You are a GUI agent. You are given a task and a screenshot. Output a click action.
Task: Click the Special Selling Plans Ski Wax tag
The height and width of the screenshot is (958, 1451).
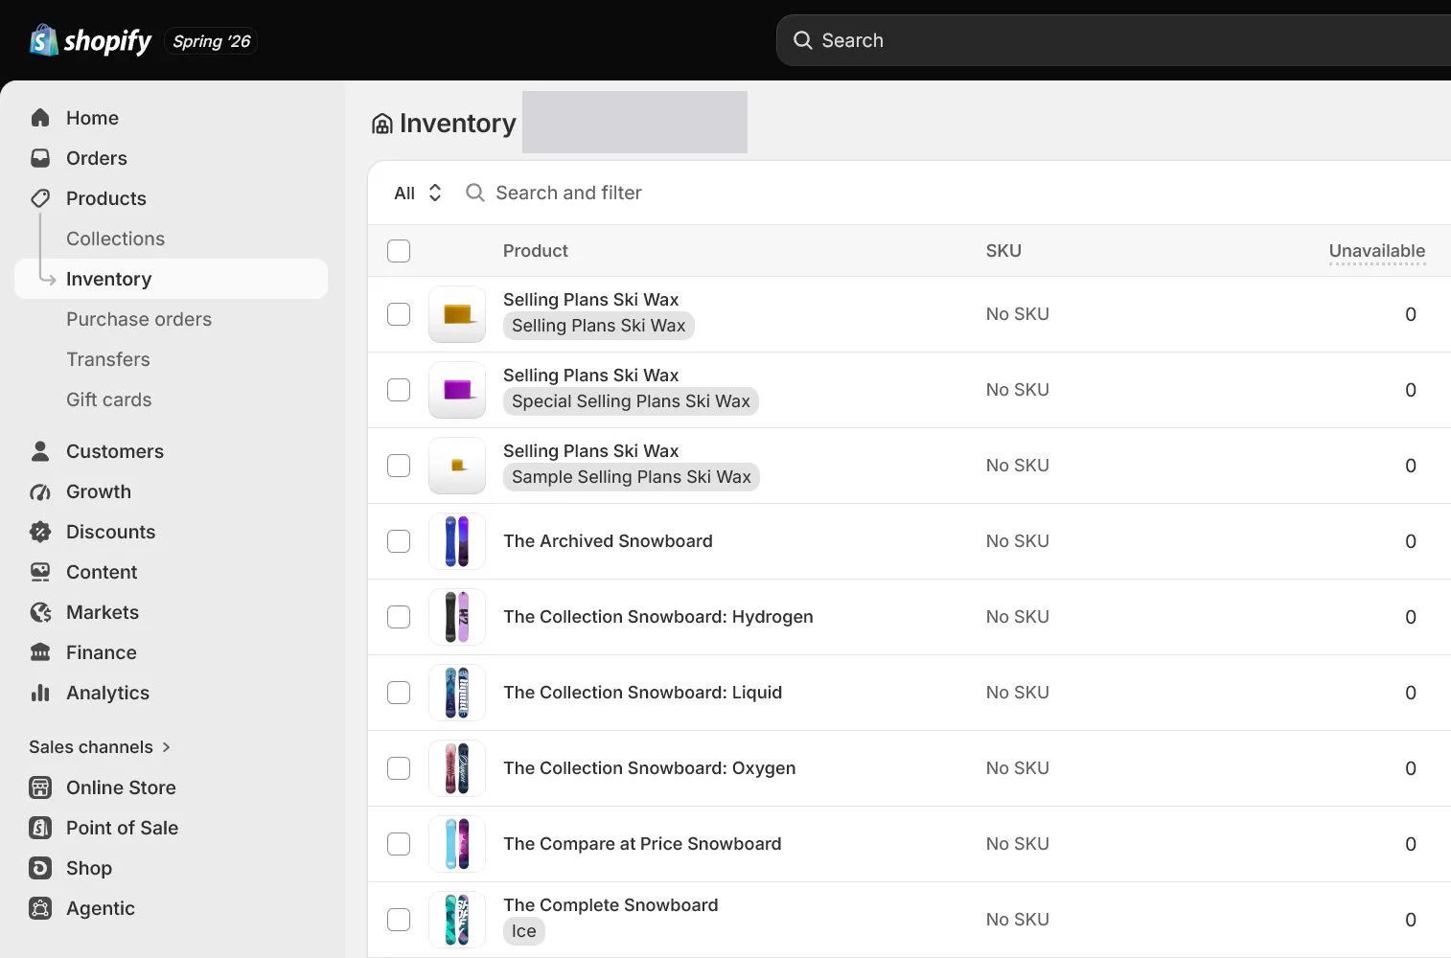[631, 401]
